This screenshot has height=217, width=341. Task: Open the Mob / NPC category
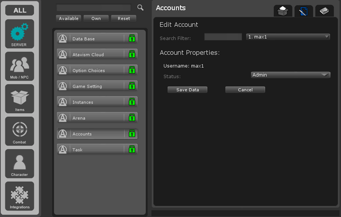pyautogui.click(x=20, y=66)
